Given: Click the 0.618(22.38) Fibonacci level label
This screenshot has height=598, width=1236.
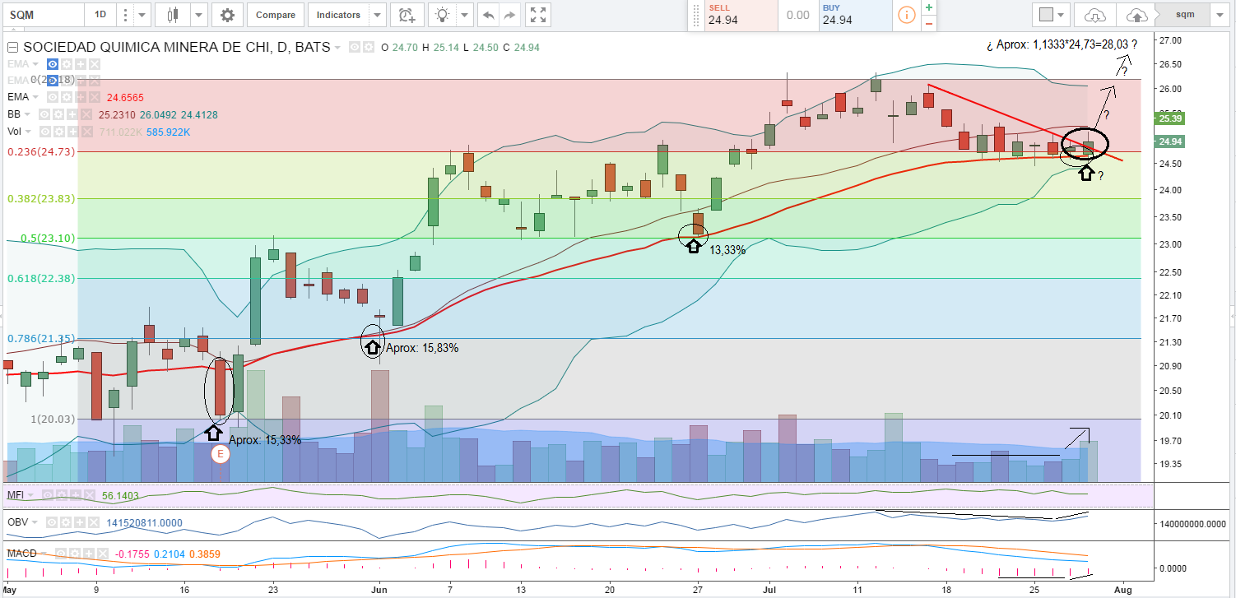Looking at the screenshot, I should click(x=41, y=278).
